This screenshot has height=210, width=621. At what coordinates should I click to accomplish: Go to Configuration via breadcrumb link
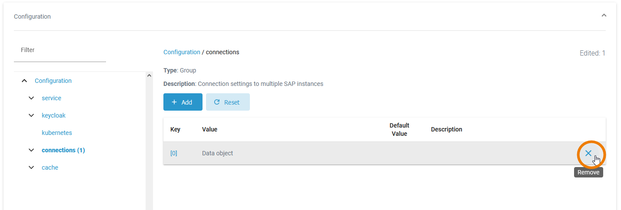point(182,52)
